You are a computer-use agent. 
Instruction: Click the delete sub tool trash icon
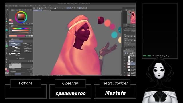click(32, 61)
